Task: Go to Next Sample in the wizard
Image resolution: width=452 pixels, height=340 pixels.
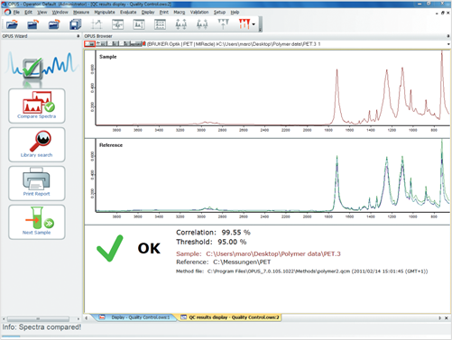Action: pos(37,222)
